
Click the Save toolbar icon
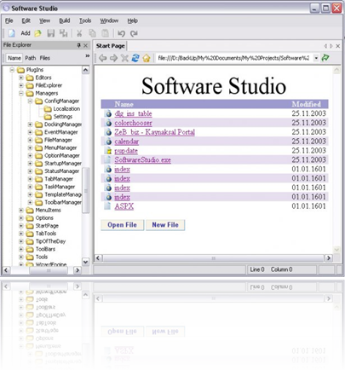51,33
